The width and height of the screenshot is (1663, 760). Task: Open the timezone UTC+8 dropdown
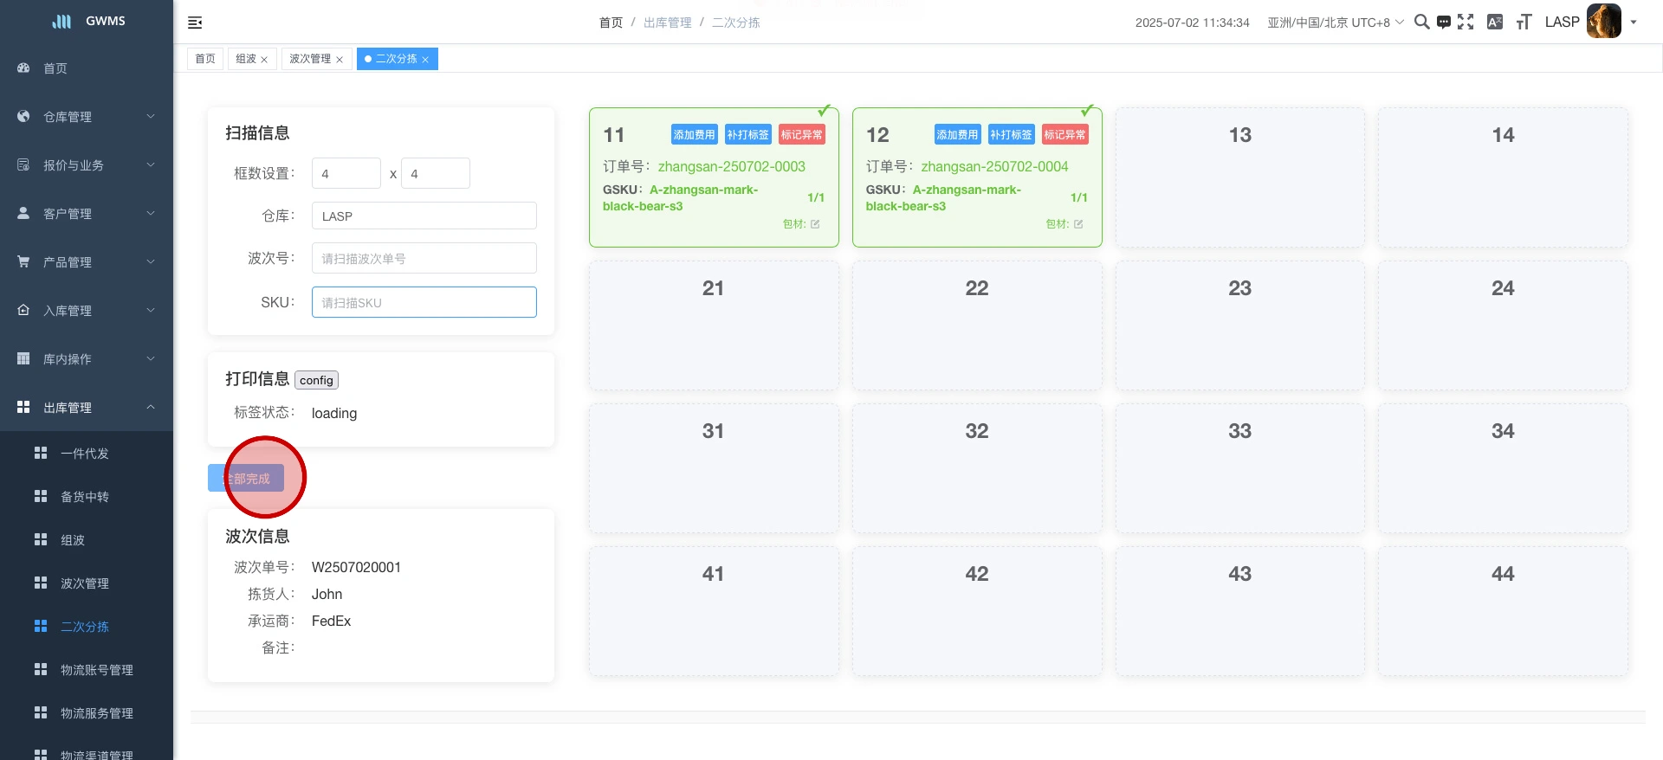pyautogui.click(x=1335, y=23)
